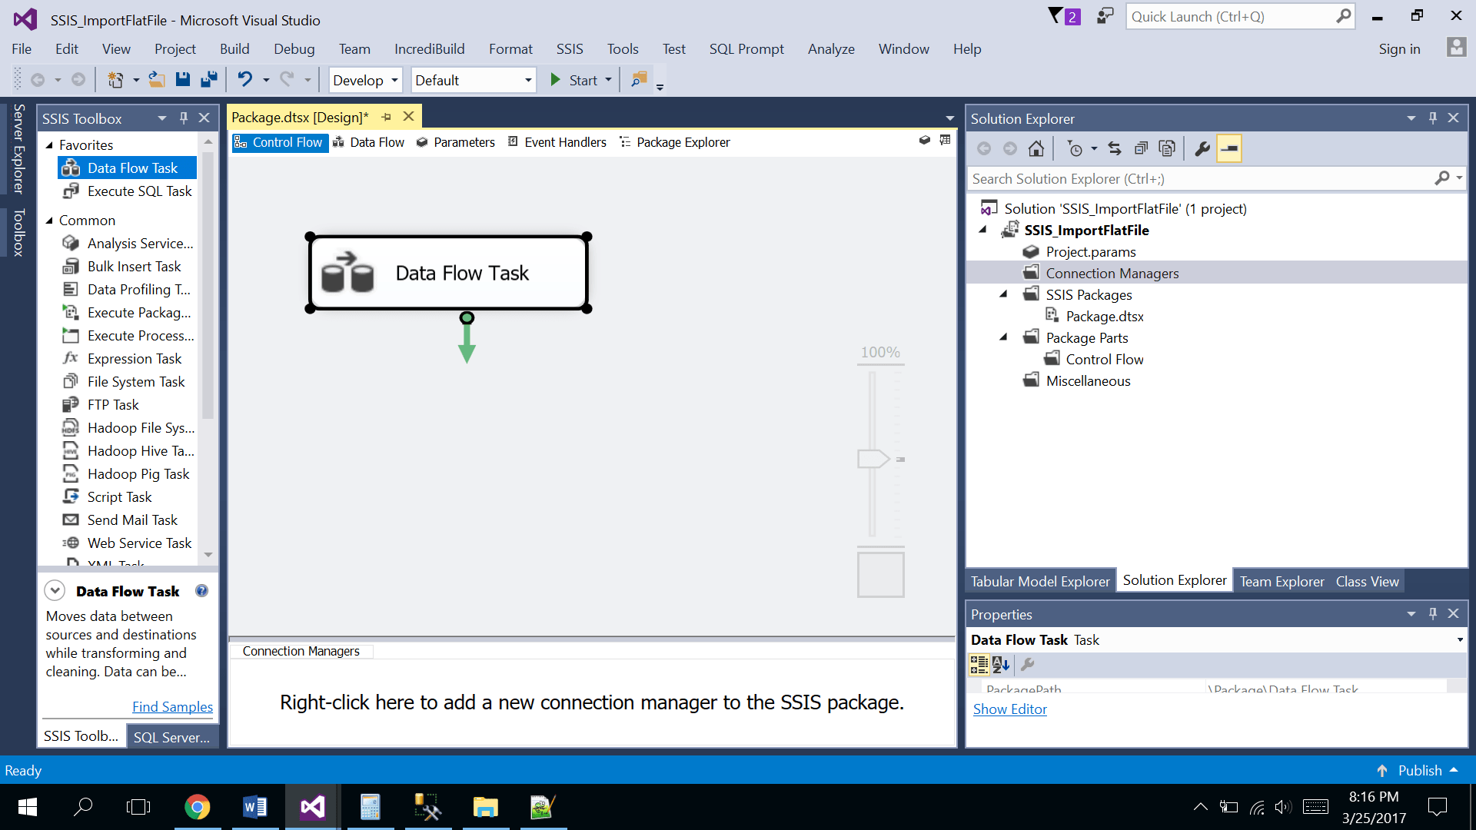
Task: Collapse the SSIS Packages tree node
Action: 1004,294
